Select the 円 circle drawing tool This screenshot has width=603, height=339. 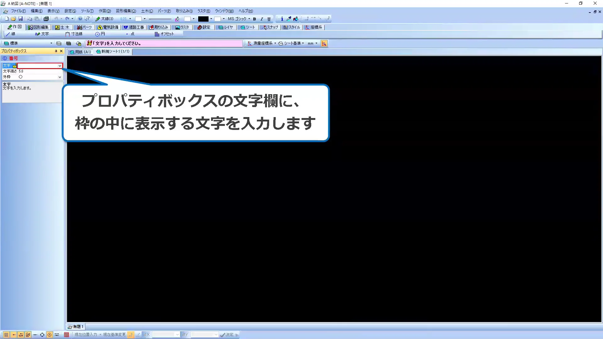tap(100, 34)
